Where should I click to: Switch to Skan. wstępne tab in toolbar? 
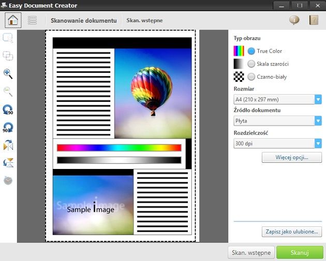[x=144, y=21]
